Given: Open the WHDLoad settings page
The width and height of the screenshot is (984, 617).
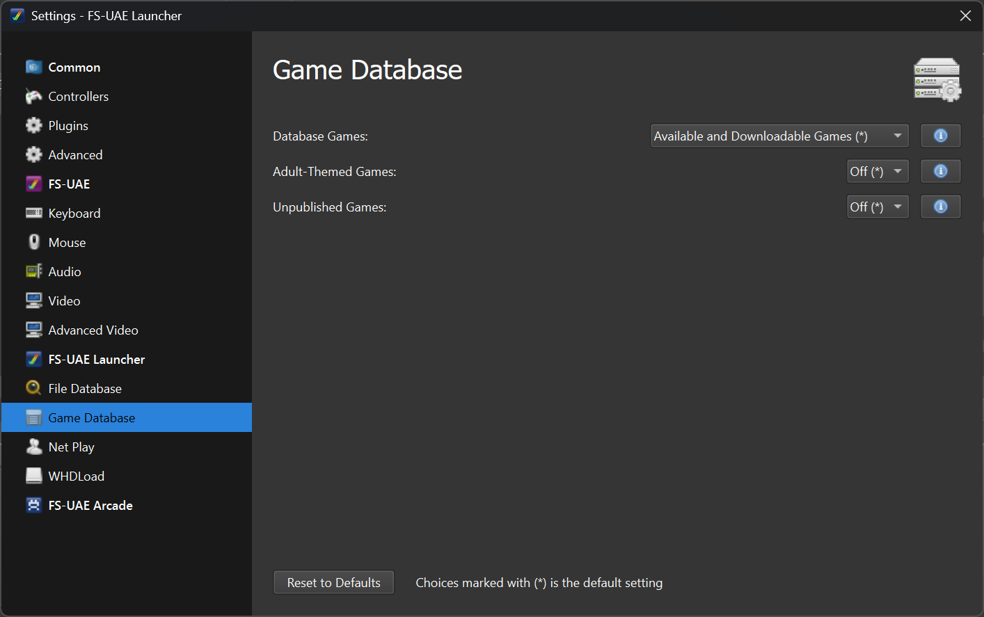Looking at the screenshot, I should coord(127,476).
